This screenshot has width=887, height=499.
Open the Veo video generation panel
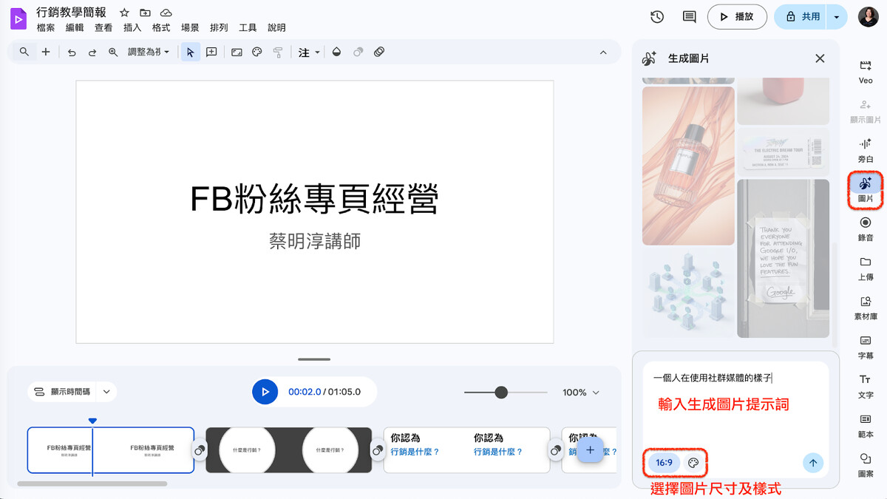coord(865,70)
